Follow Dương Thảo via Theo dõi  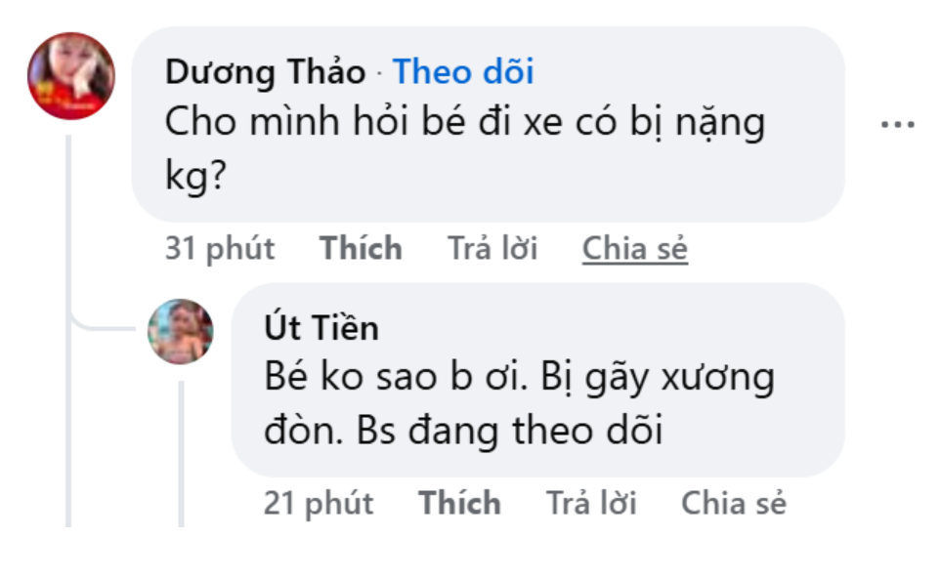pos(463,72)
